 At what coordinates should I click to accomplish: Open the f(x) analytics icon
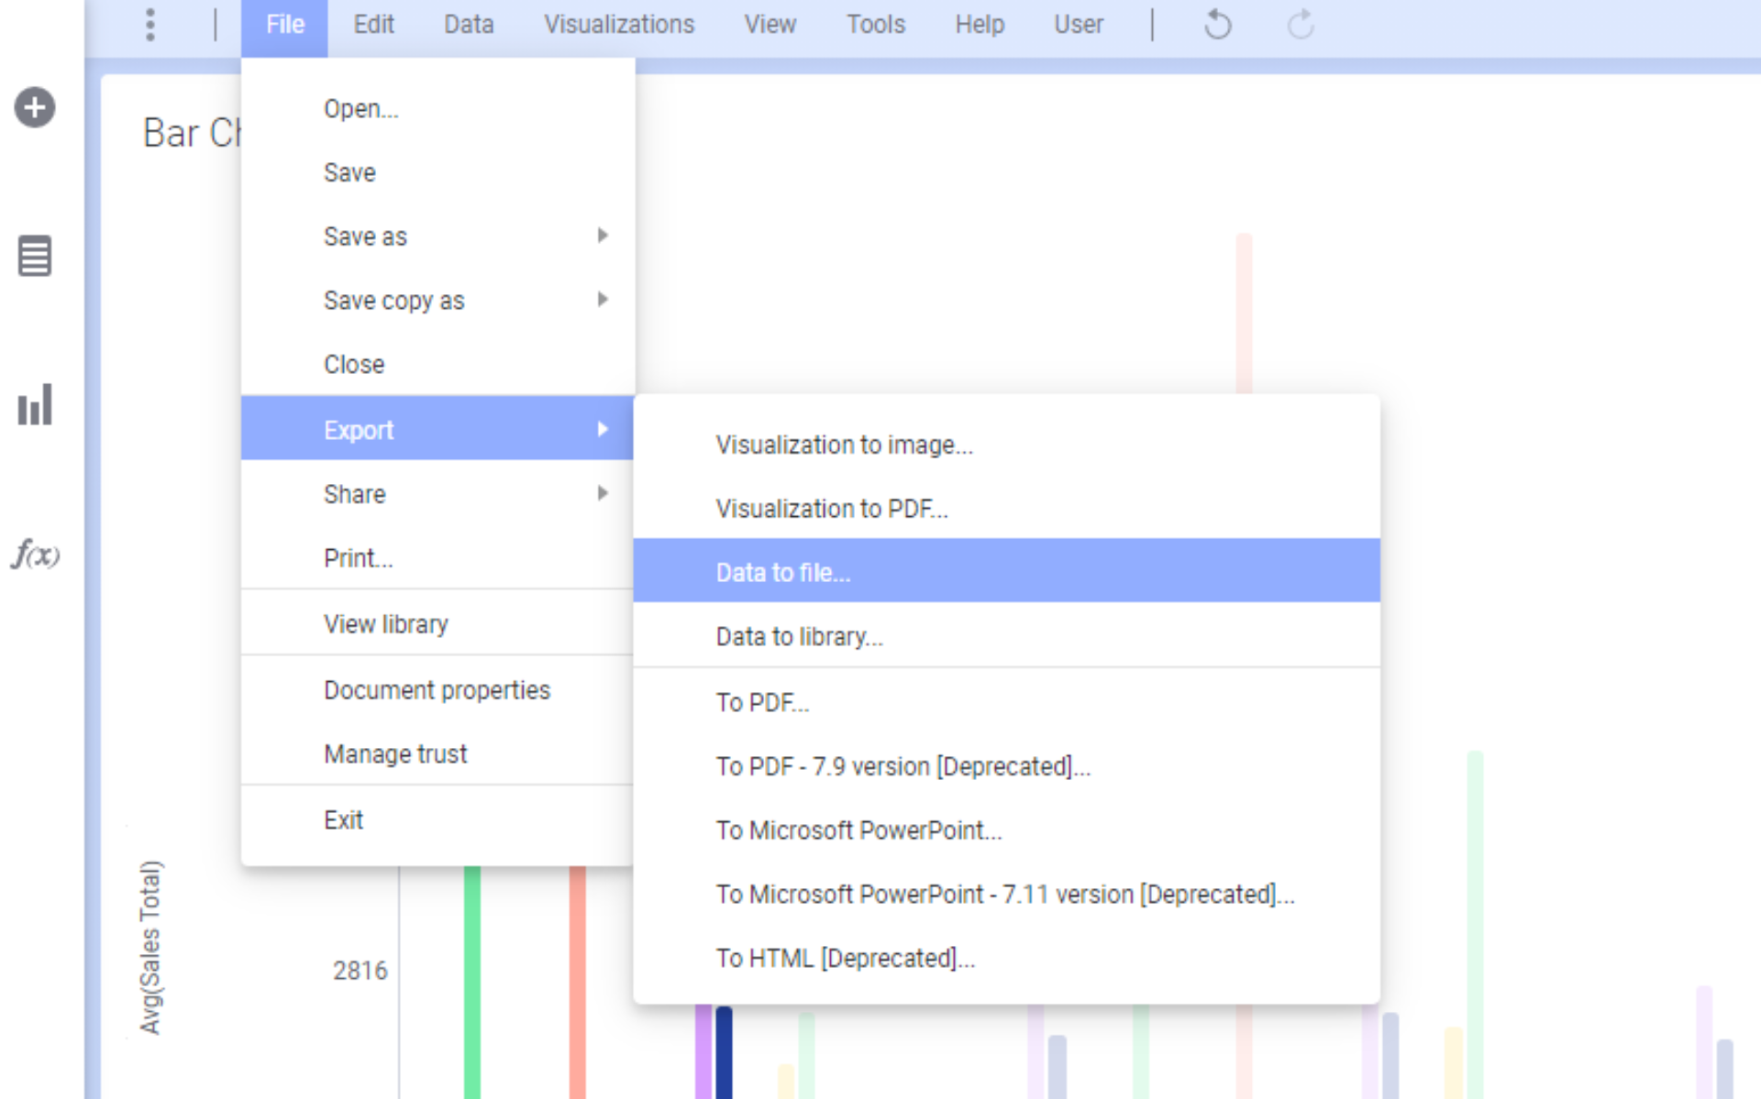click(35, 555)
